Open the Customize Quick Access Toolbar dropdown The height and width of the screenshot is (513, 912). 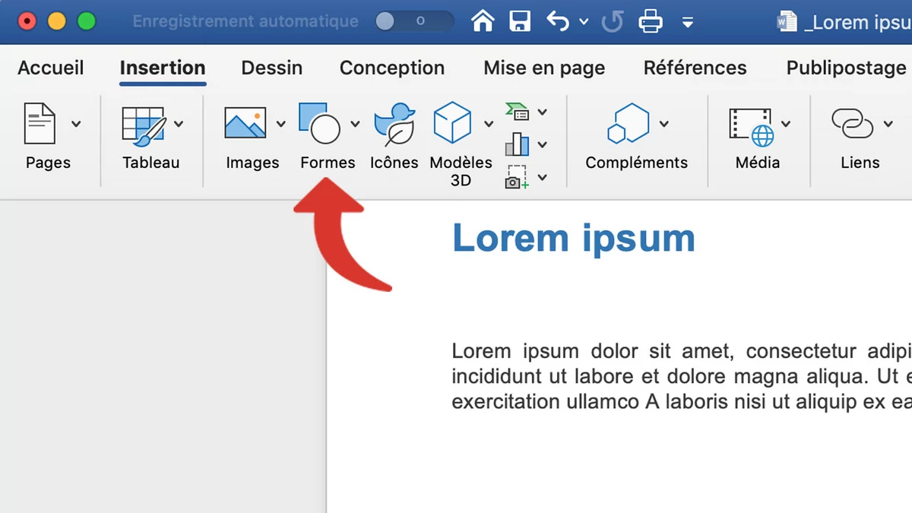(x=688, y=22)
